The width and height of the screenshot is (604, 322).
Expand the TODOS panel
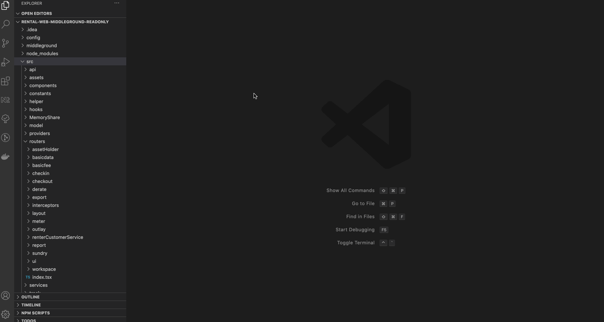click(70, 320)
